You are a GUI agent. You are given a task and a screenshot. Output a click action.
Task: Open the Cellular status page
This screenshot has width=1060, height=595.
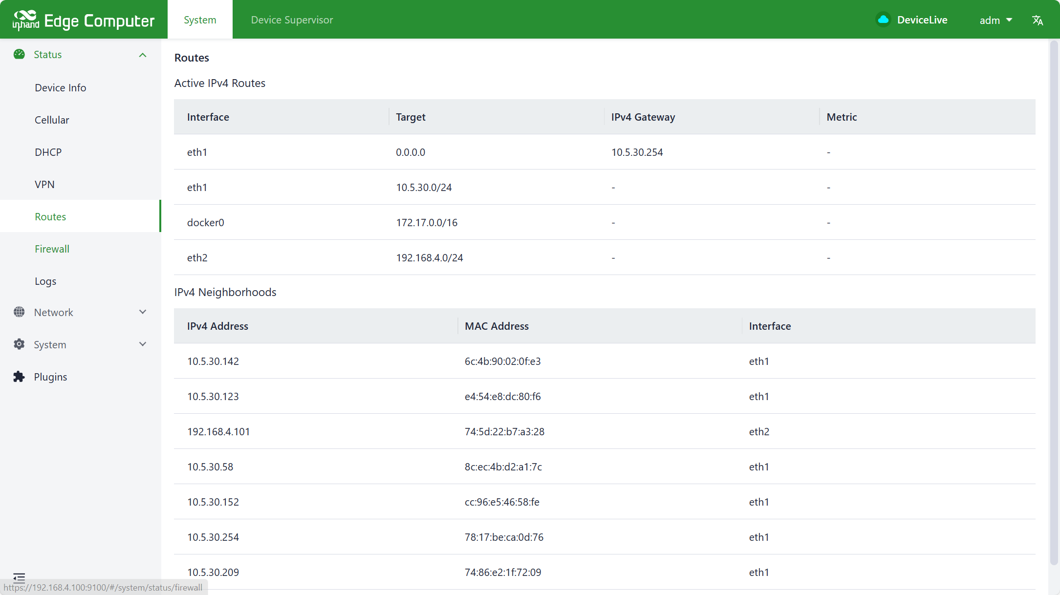[52, 120]
